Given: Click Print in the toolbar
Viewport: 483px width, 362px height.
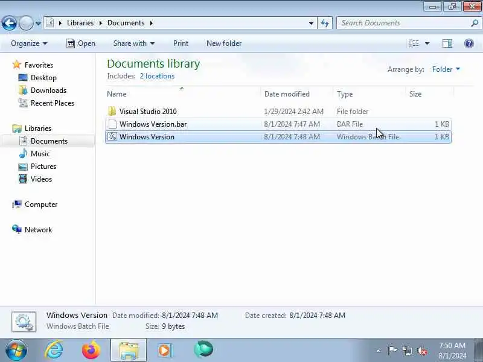Looking at the screenshot, I should [181, 43].
